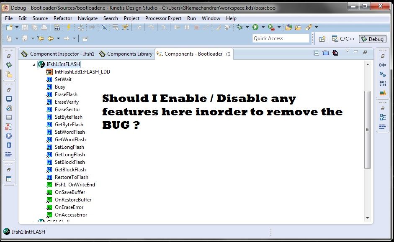The width and height of the screenshot is (394, 242).
Task: Click the Save All toolbar icon
Action: click(34, 27)
